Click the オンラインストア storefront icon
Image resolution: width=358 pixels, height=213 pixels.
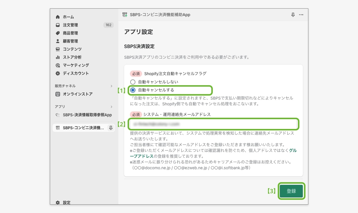pyautogui.click(x=58, y=94)
